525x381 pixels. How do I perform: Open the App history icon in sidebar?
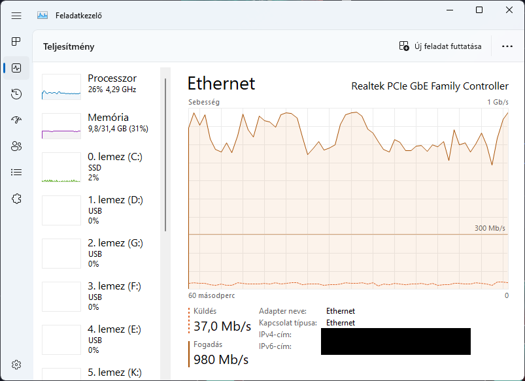click(16, 94)
